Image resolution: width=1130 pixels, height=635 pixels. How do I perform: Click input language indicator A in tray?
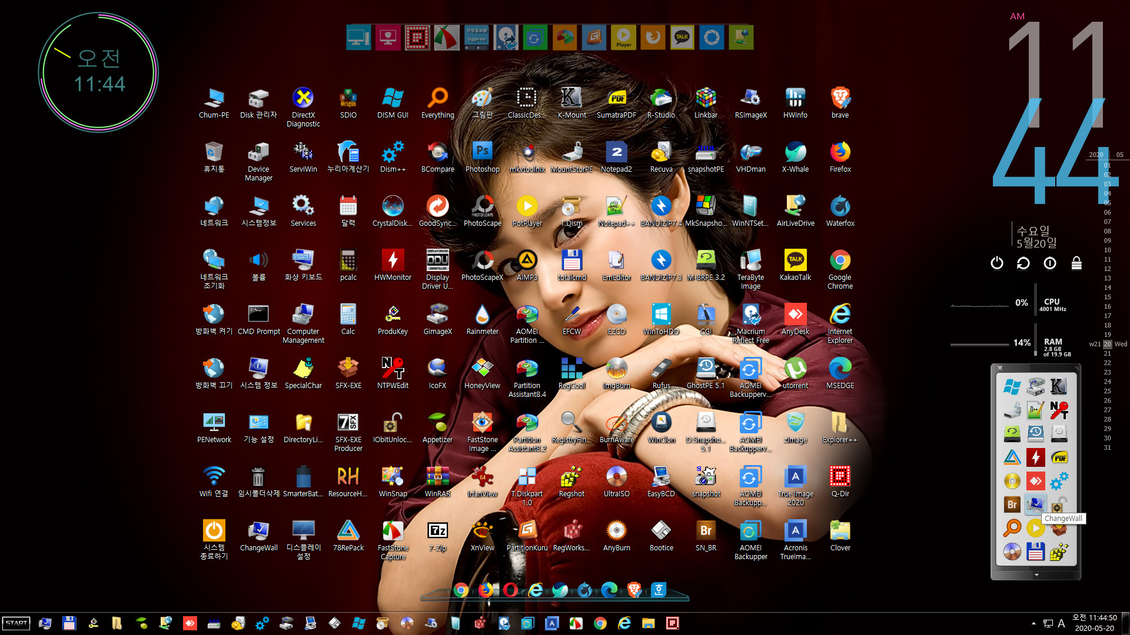[x=1061, y=623]
